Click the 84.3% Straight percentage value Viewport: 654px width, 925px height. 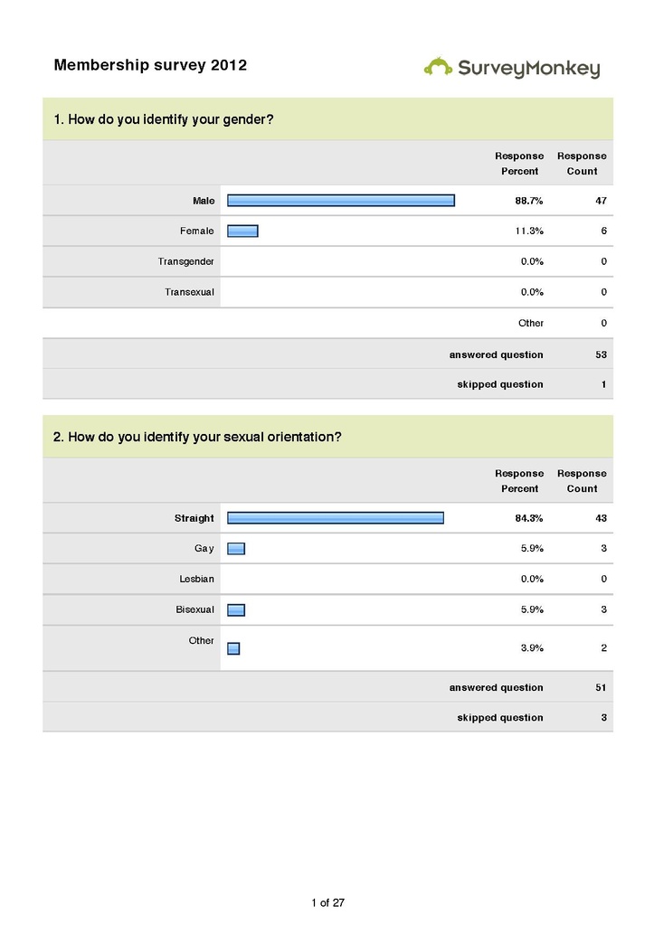coord(529,518)
